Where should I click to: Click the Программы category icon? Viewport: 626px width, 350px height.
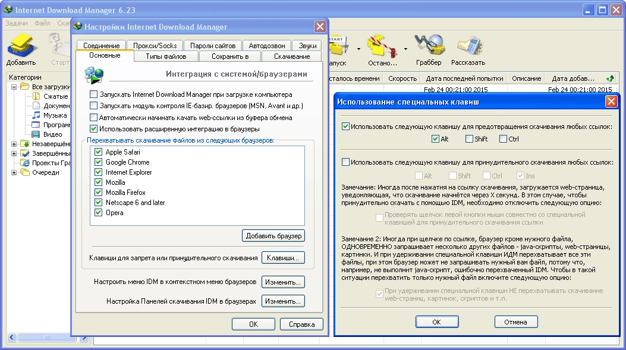(x=36, y=125)
